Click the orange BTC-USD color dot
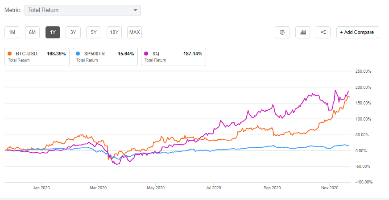Viewport: 389px width, 200px height. coord(10,54)
